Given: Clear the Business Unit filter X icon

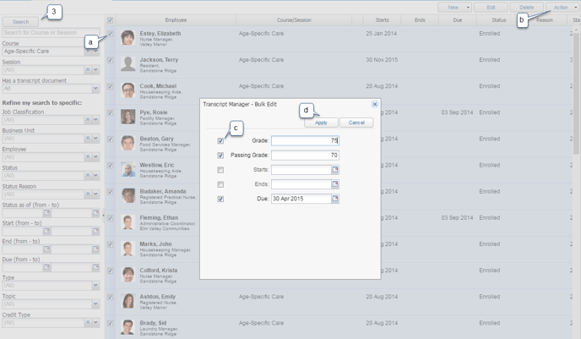Looking at the screenshot, I should click(x=88, y=138).
